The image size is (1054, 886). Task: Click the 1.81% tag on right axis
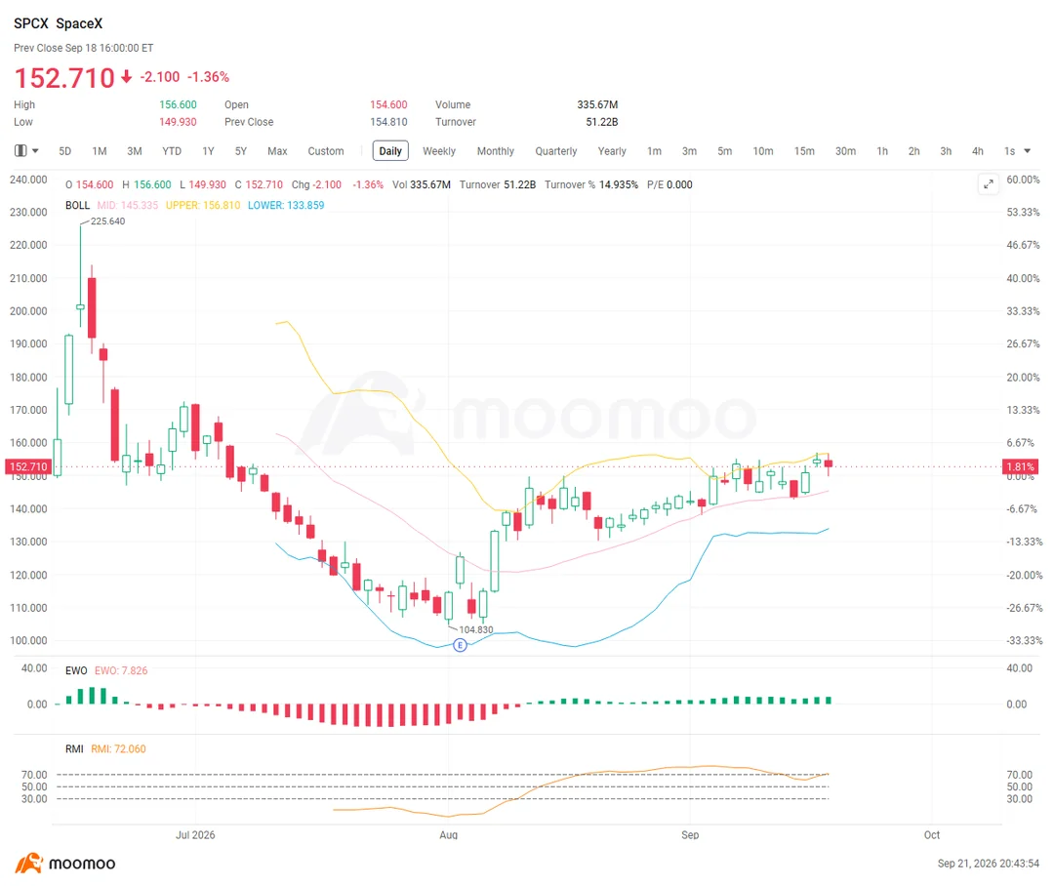[1021, 466]
